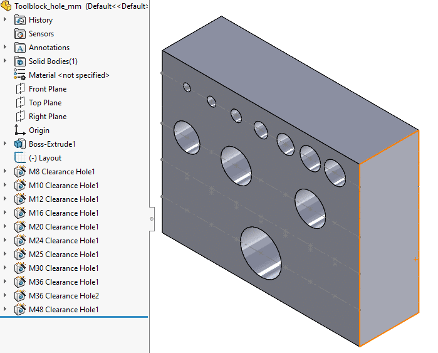The image size is (438, 353).
Task: Click the M12 Clearance Hole1 wizard icon
Action: tap(20, 199)
